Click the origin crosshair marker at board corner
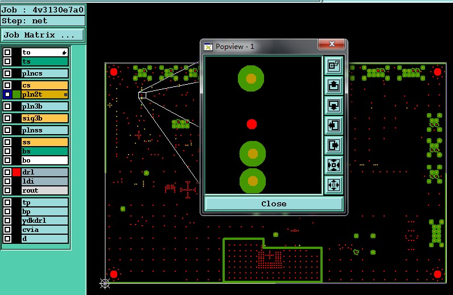This screenshot has height=295, width=453. 105,284
